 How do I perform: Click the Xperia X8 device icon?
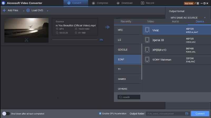click(x=147, y=40)
